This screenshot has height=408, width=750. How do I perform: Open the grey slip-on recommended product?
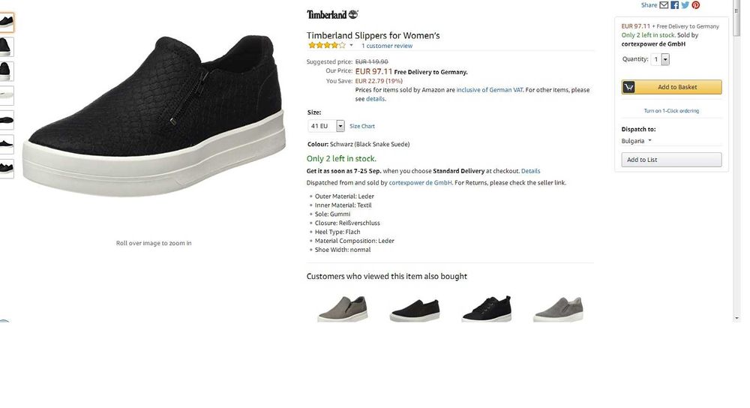pyautogui.click(x=342, y=308)
